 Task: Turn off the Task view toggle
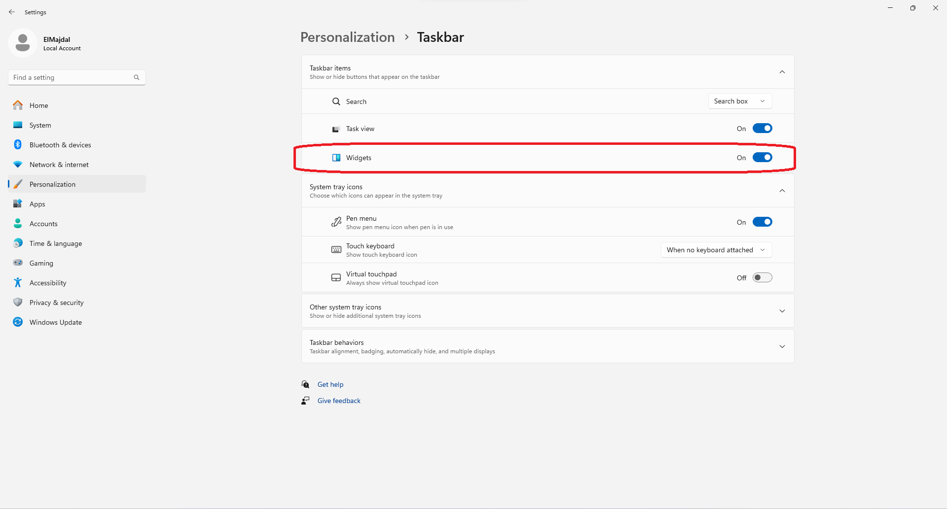(762, 129)
